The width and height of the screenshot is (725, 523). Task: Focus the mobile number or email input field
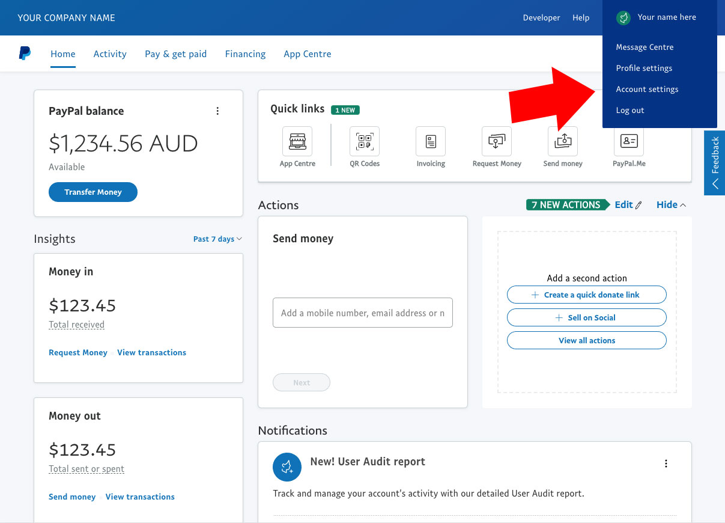[x=363, y=313]
